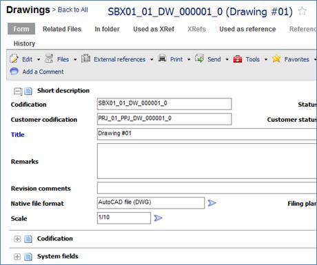Click the Add a Comment bubble icon
The image size is (317, 265).
coord(14,72)
